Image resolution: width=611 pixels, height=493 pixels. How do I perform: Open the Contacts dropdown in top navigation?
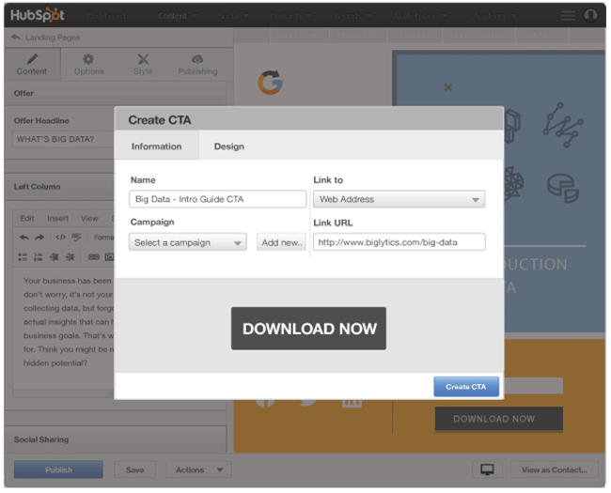tap(290, 16)
